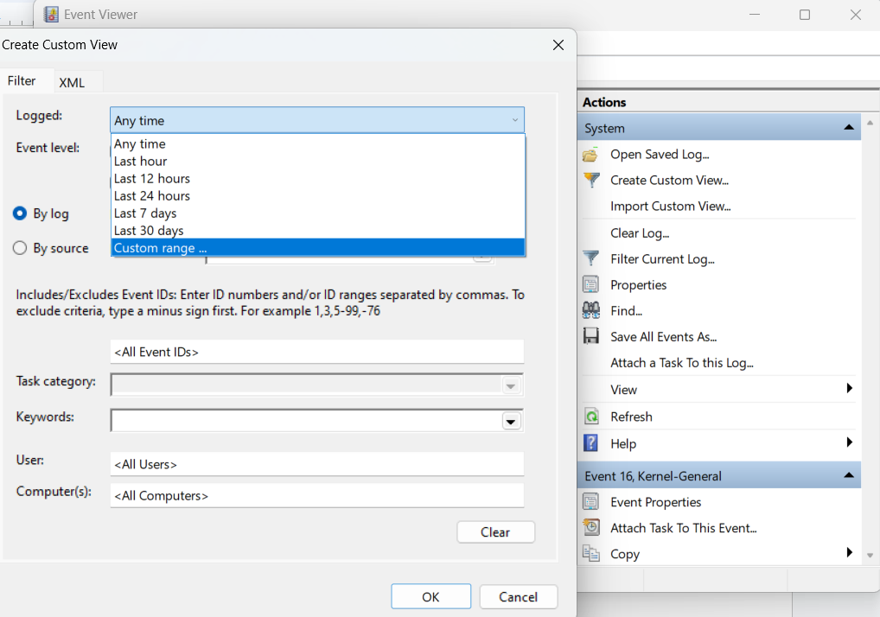Select the By log radio button

[x=20, y=213]
